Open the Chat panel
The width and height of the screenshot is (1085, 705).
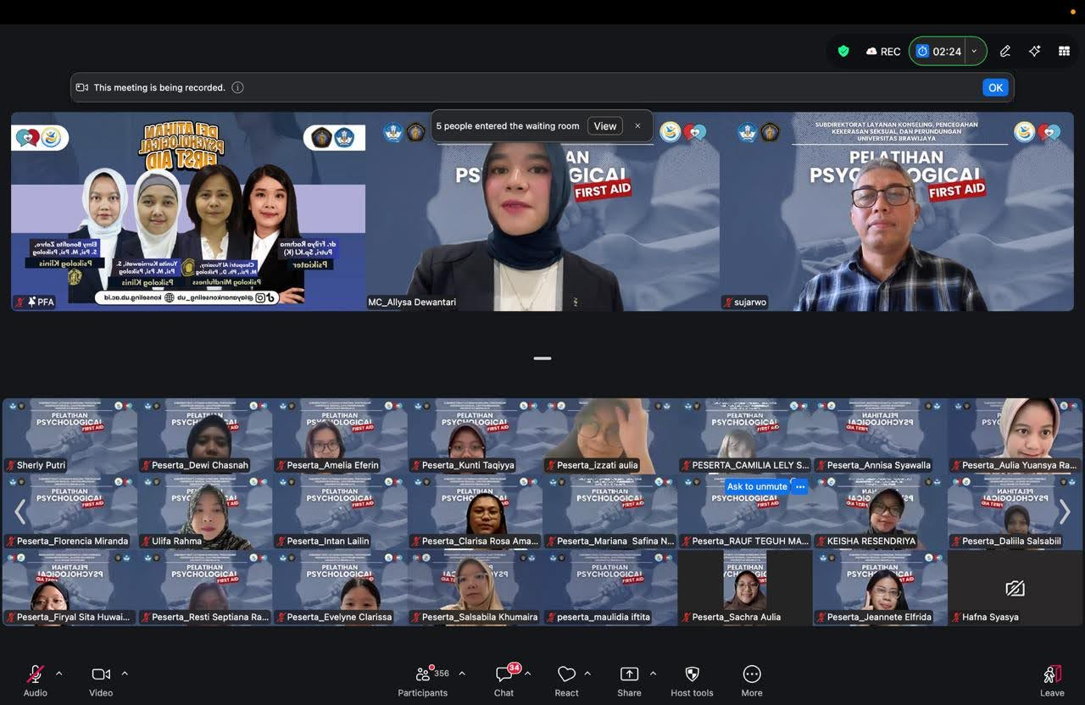pos(504,680)
